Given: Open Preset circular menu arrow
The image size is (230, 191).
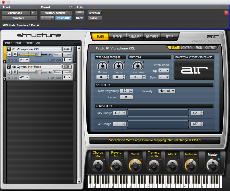Looking at the screenshot, I should coord(71,7).
